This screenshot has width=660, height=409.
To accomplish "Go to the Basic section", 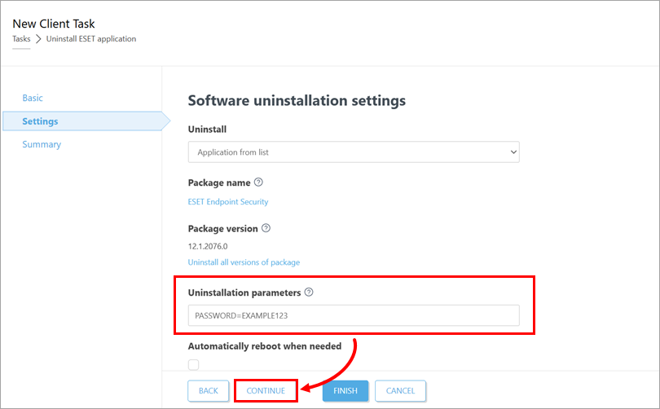I will click(33, 98).
